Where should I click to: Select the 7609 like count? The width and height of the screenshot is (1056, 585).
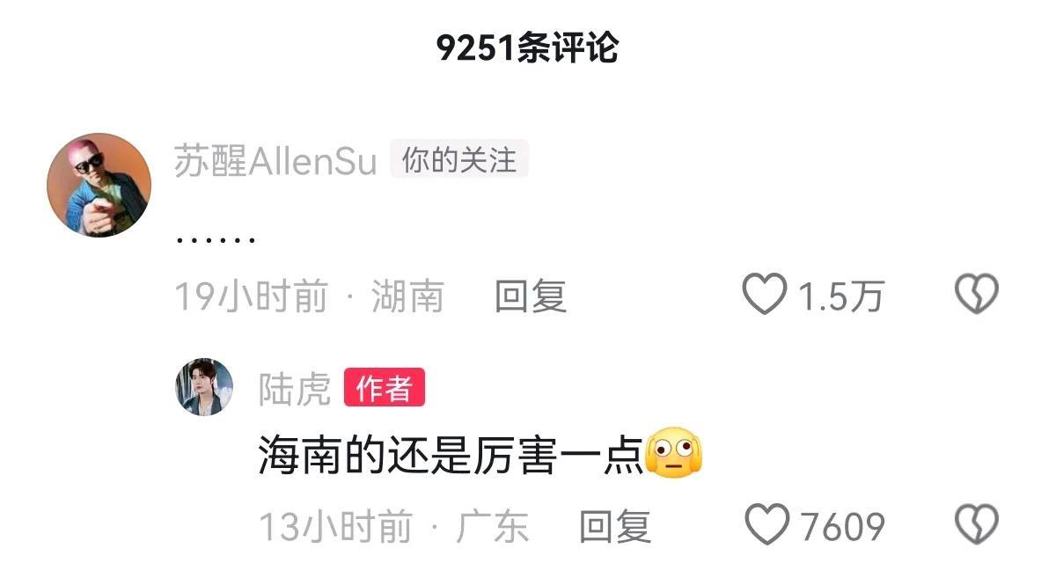pos(843,527)
